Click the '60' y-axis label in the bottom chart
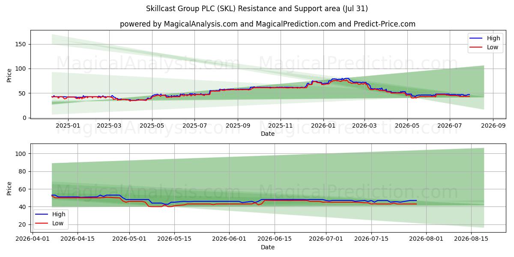This screenshot has height=257, width=514. pos(23,189)
